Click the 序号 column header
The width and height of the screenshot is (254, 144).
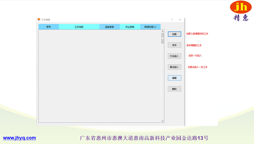pyautogui.click(x=49, y=27)
